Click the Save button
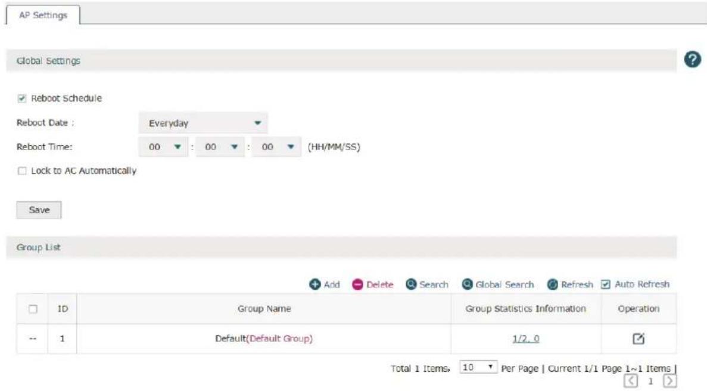Screen dimensions: 707x391 tap(39, 210)
